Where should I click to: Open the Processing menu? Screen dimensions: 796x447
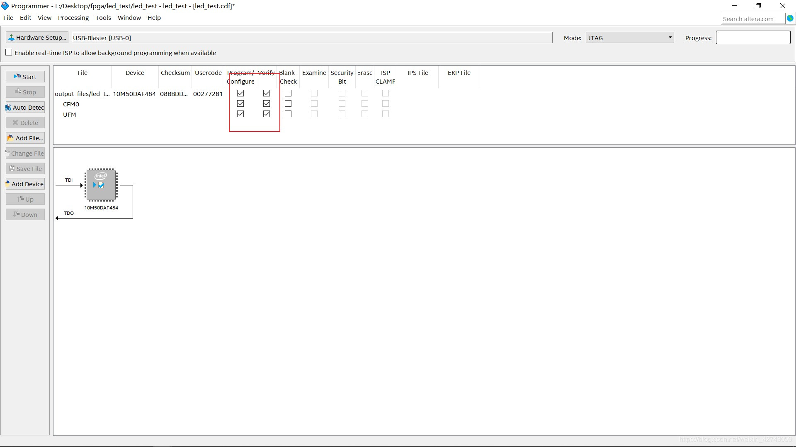pos(73,18)
